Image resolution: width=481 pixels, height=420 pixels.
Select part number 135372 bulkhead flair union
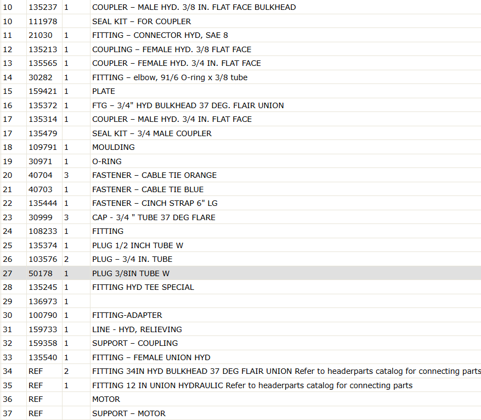pyautogui.click(x=43, y=105)
